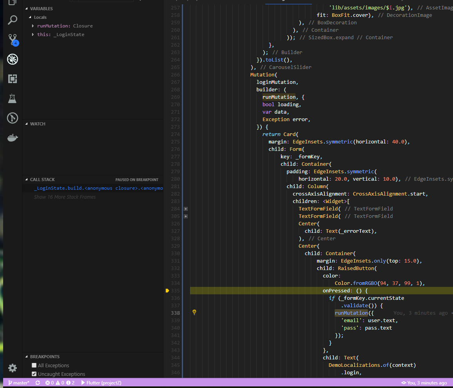
Task: Click "'pass': pass.text" line
Action: [x=366, y=328]
